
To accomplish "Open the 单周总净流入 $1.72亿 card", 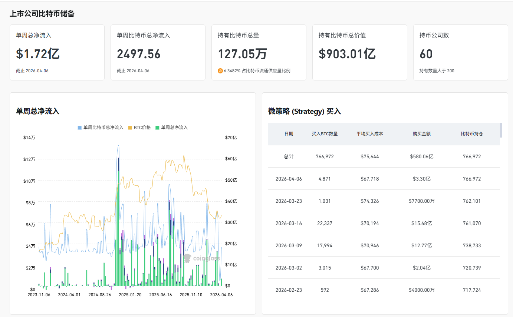I will pos(57,52).
